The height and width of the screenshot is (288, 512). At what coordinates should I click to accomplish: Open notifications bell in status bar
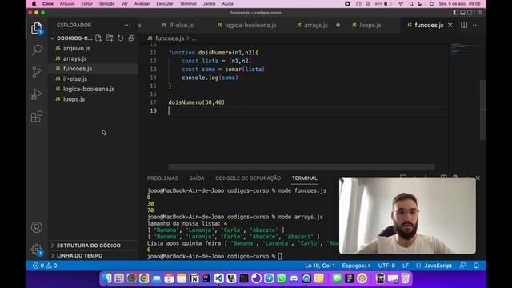476,266
